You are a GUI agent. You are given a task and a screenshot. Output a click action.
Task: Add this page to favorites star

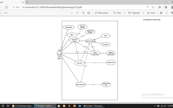click(x=153, y=7)
